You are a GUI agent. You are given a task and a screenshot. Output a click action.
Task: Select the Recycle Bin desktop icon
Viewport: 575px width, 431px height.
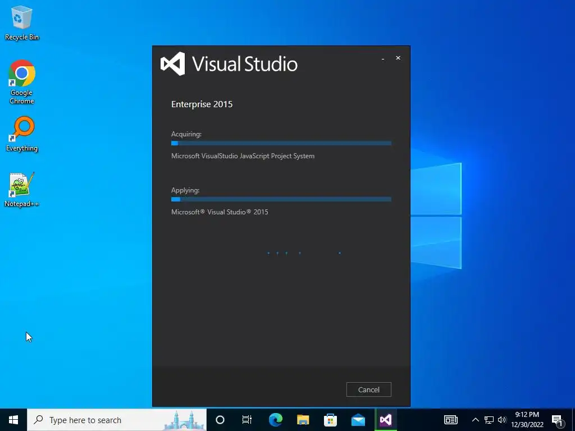22,23
